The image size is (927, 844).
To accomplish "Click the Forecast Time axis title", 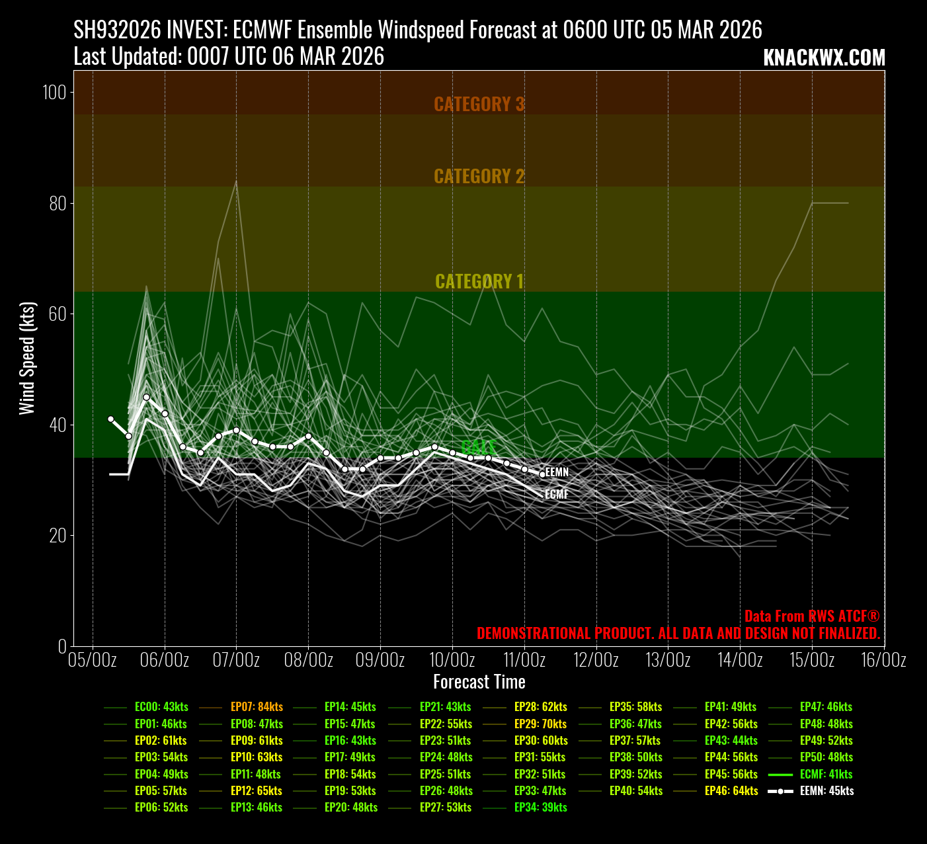I will pos(479,682).
